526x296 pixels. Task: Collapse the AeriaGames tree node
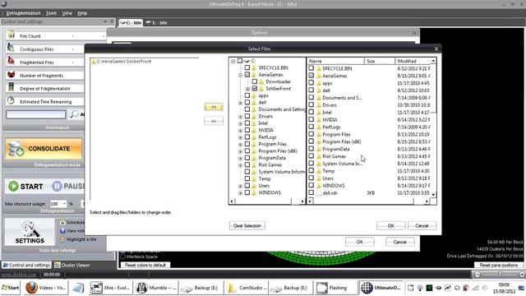241,75
